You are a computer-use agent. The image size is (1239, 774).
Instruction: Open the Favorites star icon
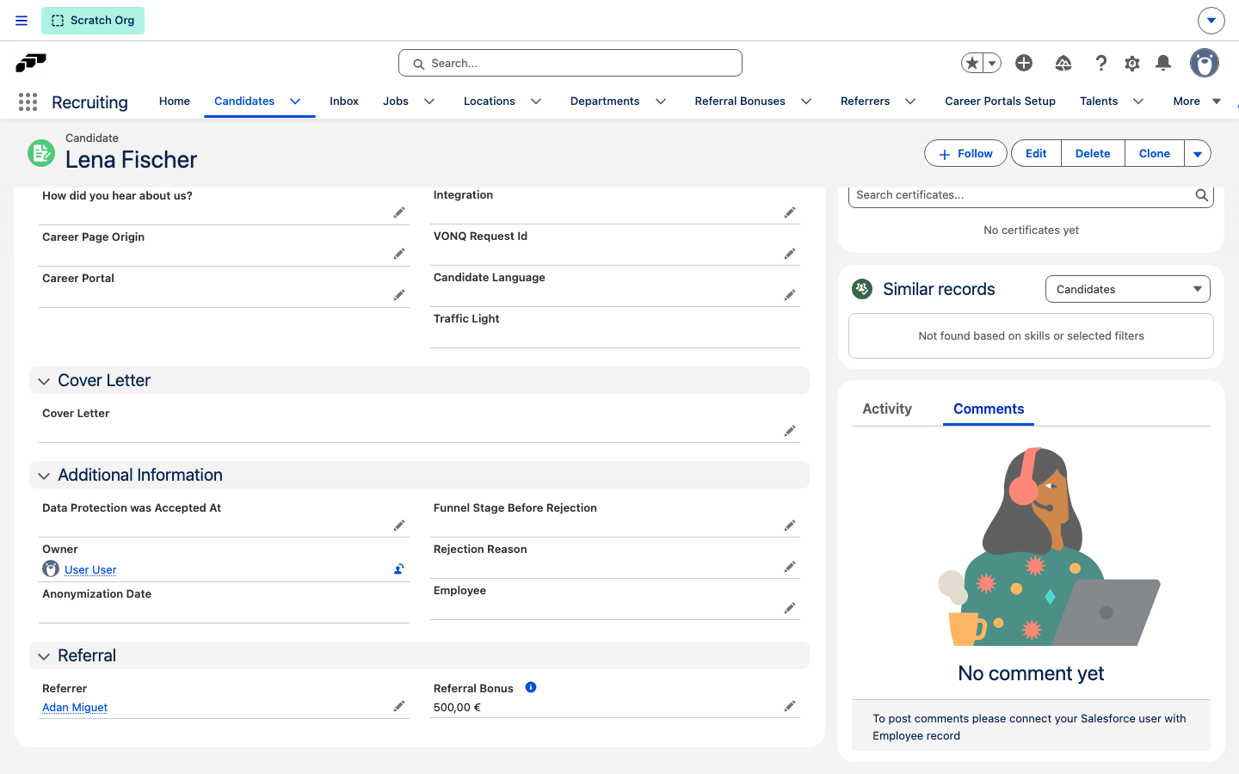click(972, 63)
